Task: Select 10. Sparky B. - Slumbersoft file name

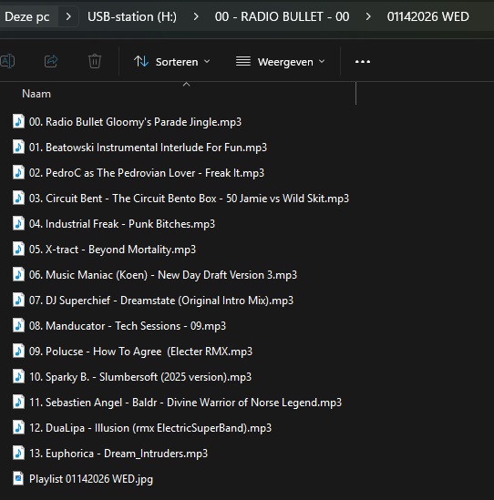Action: (140, 377)
